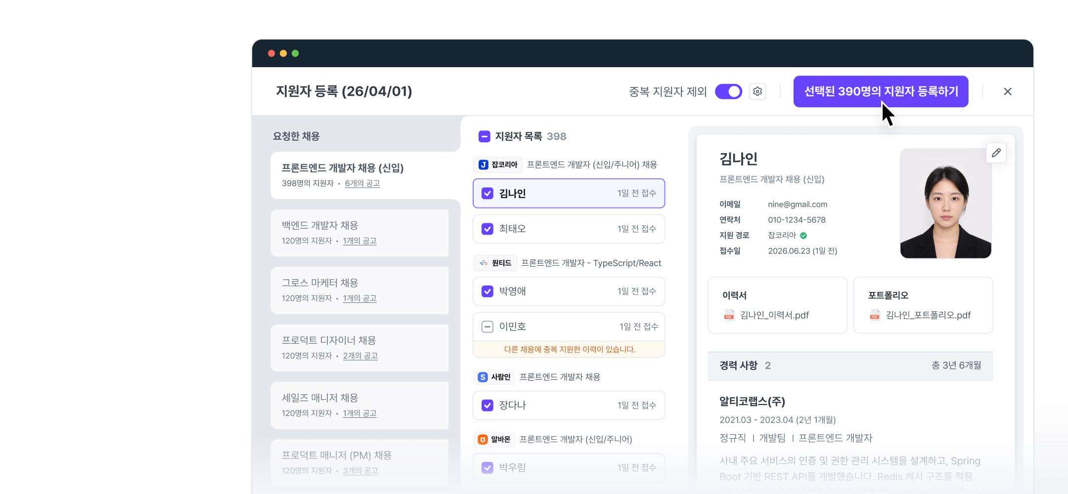Click PDF icon for 김나인_이력서.pdf
This screenshot has height=494, width=1068.
(x=729, y=315)
